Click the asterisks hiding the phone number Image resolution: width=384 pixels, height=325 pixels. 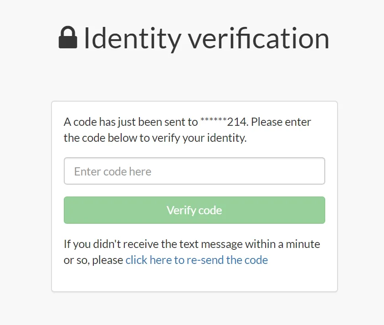click(213, 121)
